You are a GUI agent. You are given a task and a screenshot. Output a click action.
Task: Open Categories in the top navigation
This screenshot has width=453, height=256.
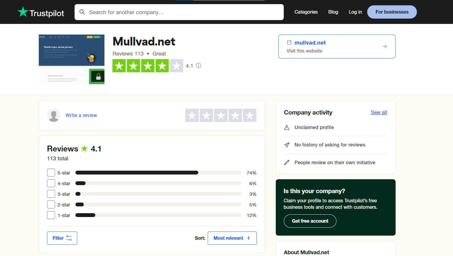306,12
